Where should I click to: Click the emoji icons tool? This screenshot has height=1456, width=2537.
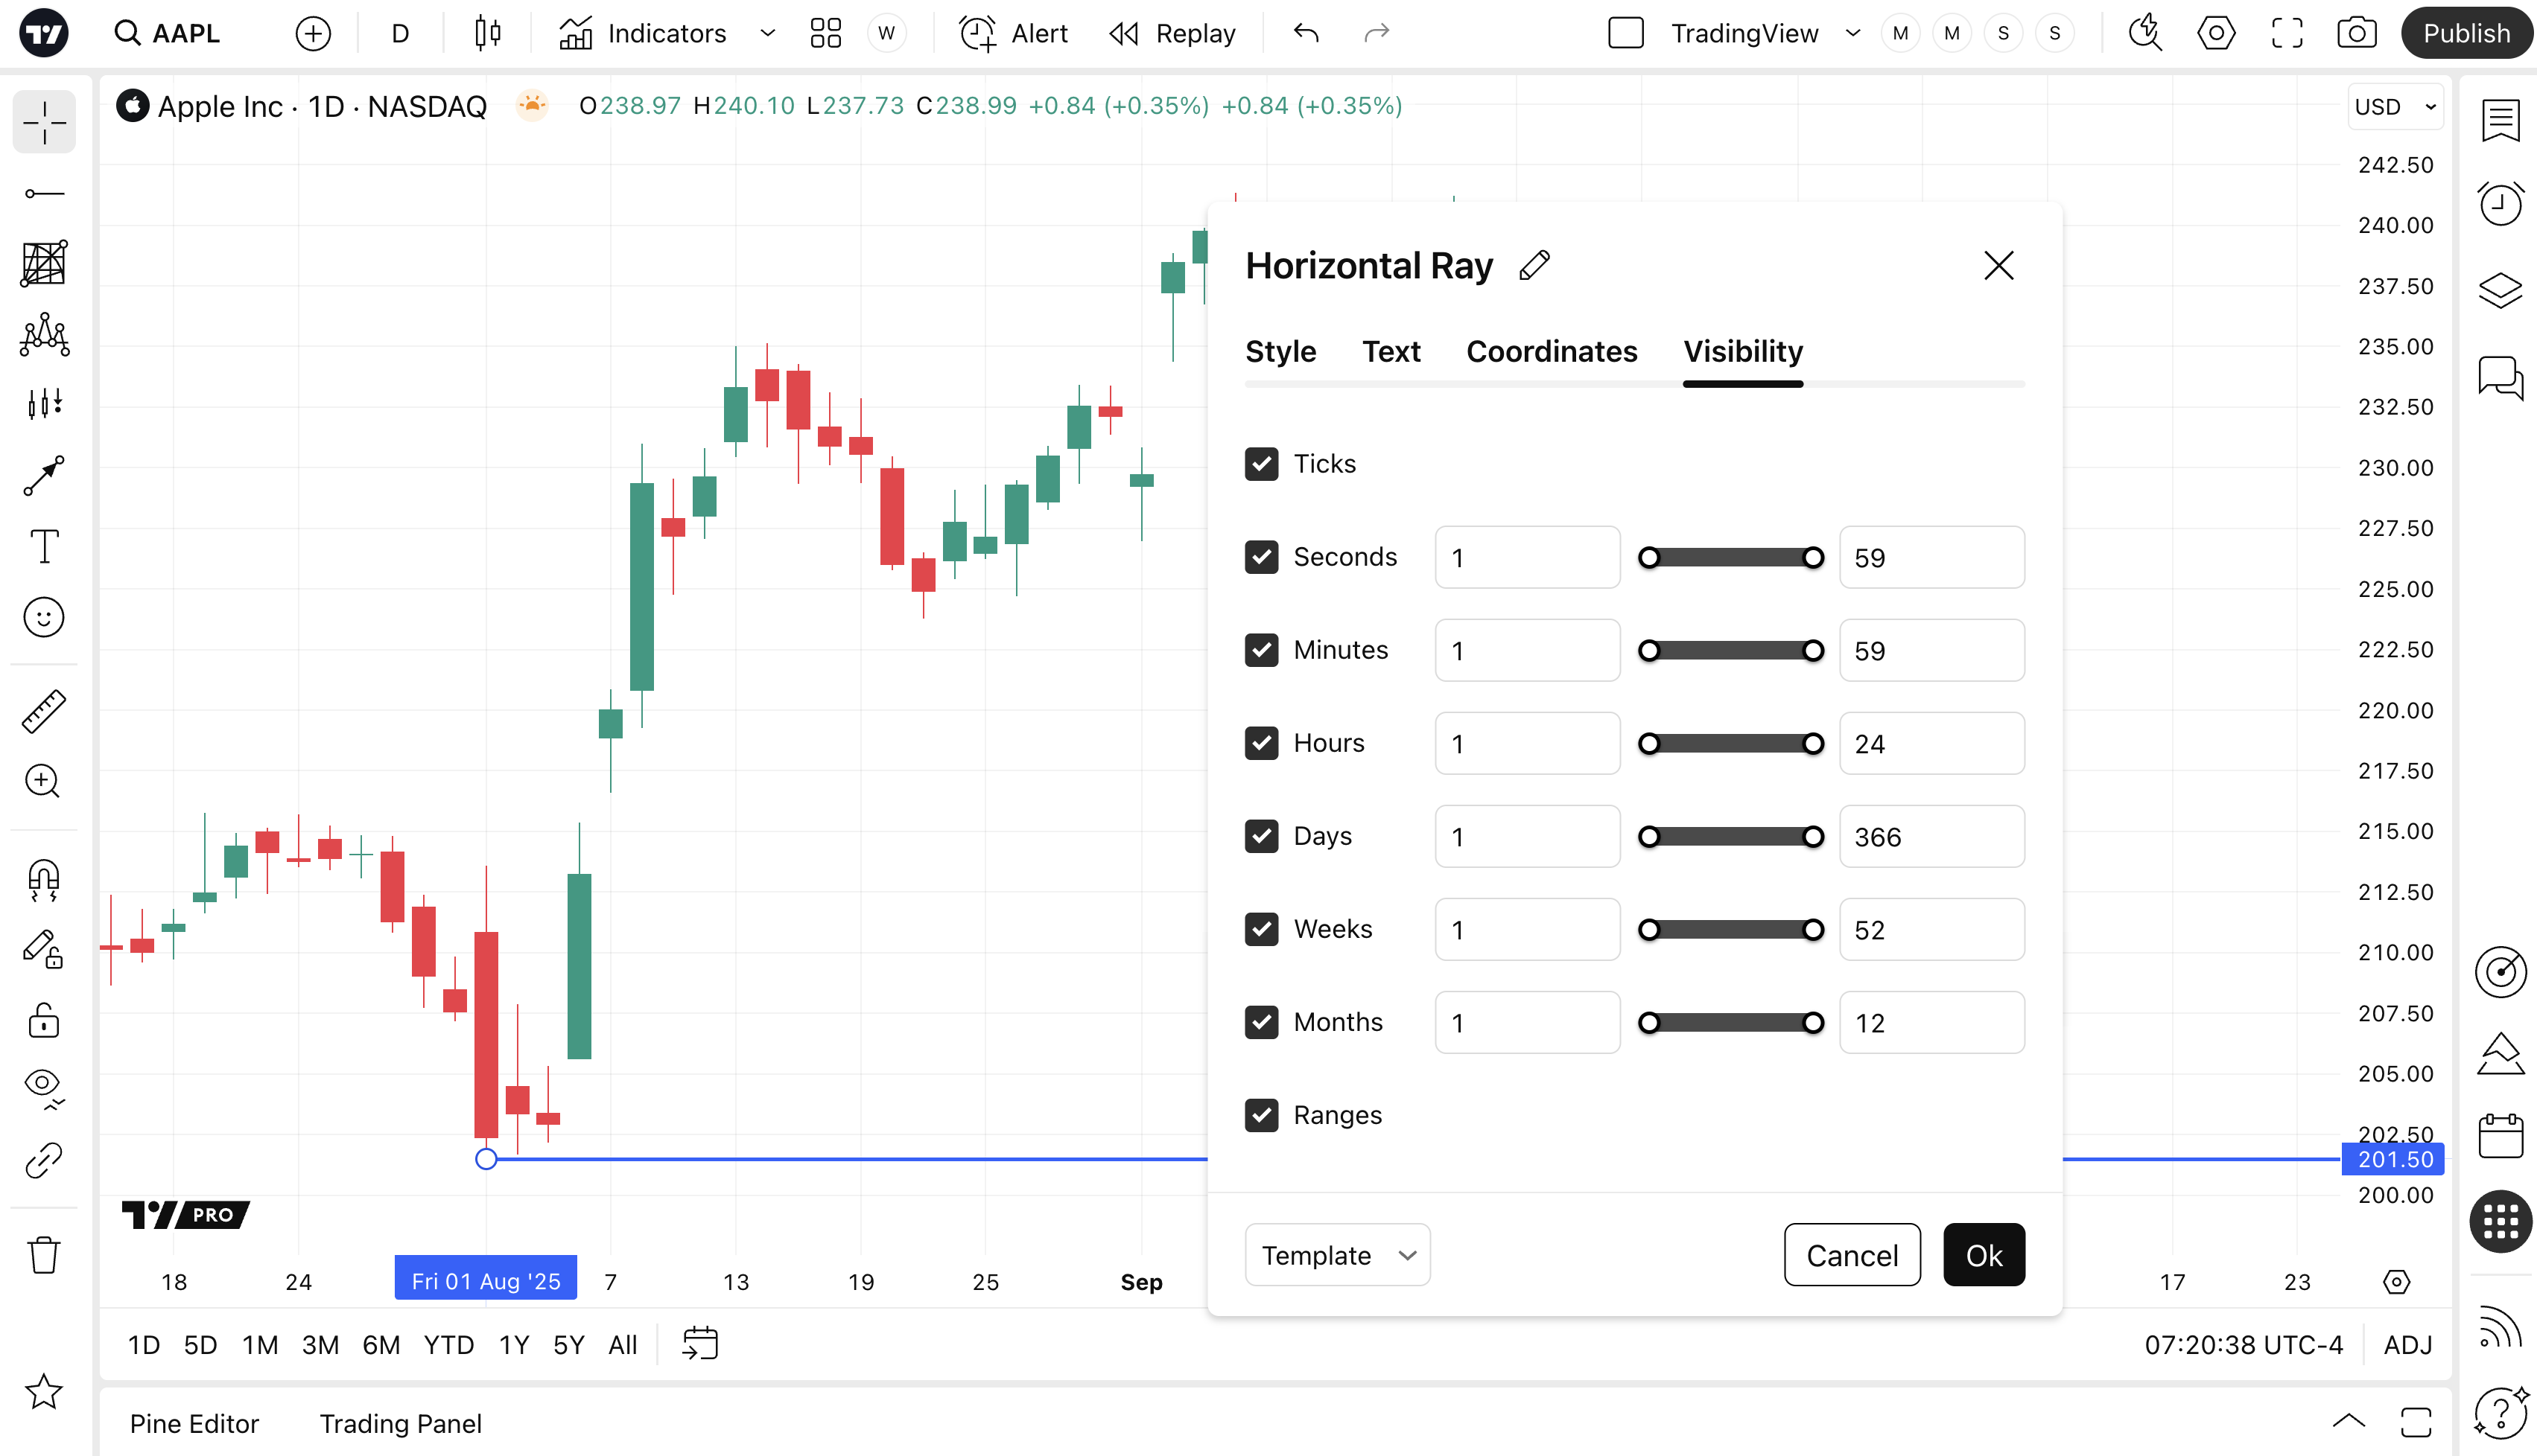coord(44,617)
